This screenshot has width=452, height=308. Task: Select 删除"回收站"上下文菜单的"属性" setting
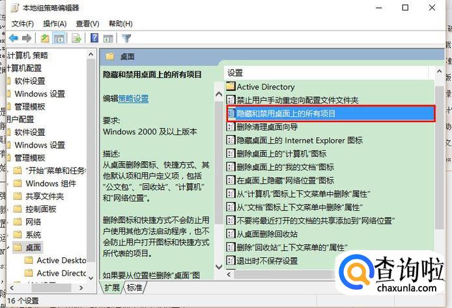tap(287, 248)
